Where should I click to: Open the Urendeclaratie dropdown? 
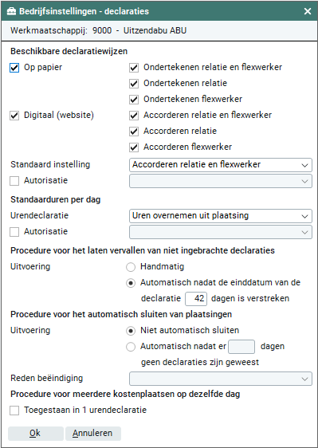[x=221, y=216]
